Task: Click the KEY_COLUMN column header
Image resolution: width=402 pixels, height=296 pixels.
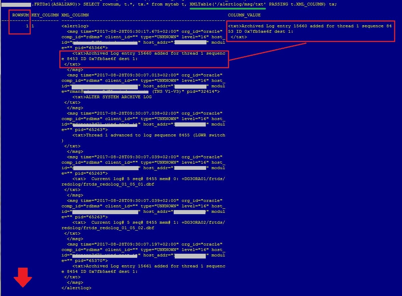Action: (45, 15)
